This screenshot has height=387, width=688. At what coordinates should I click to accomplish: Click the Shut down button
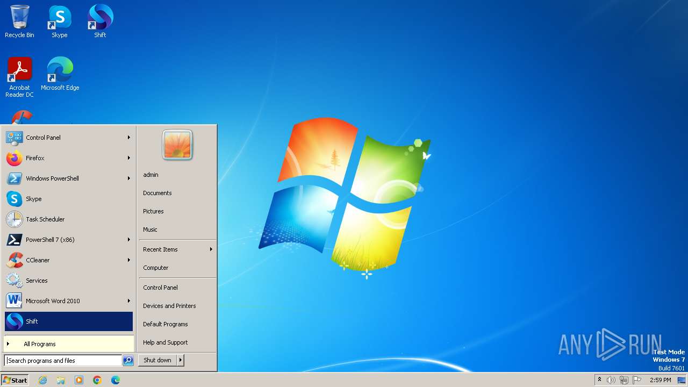pos(157,360)
